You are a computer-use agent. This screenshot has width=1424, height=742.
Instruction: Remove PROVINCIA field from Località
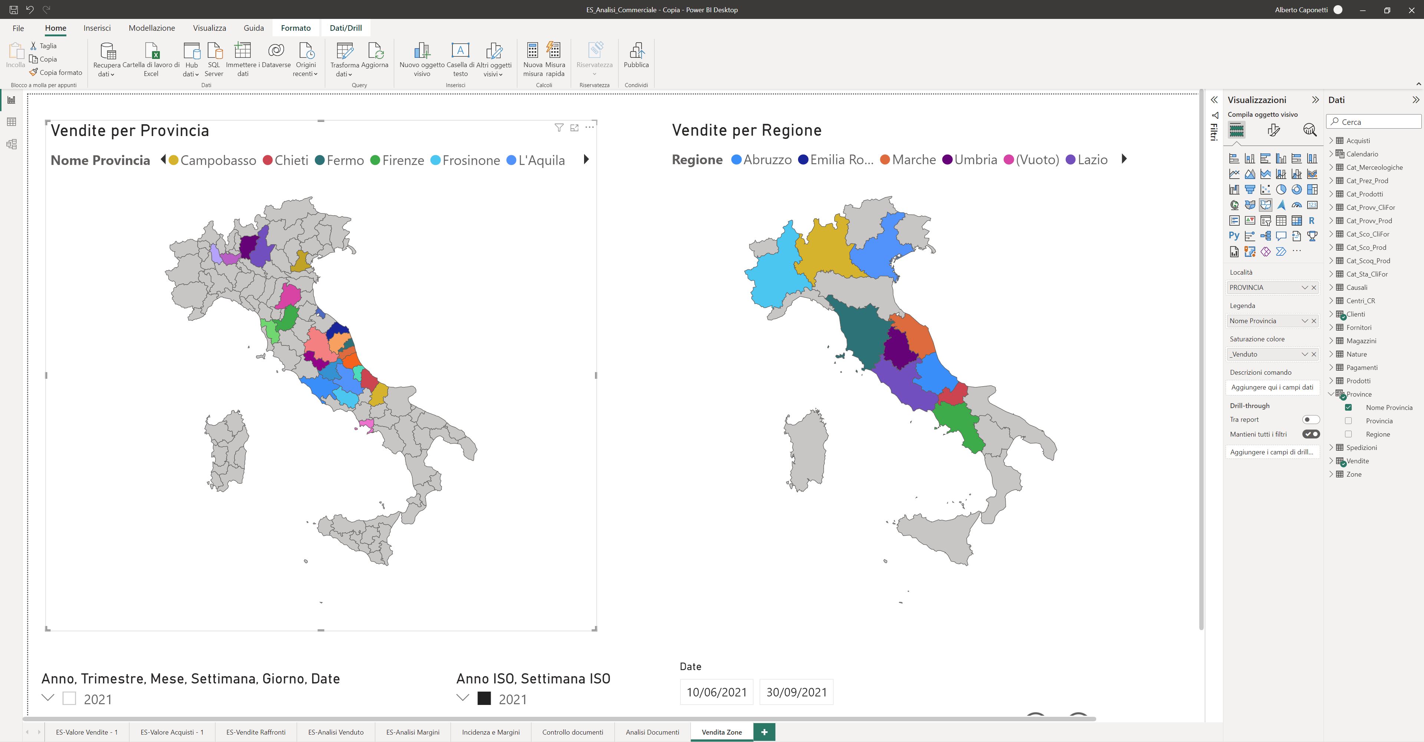(x=1314, y=287)
